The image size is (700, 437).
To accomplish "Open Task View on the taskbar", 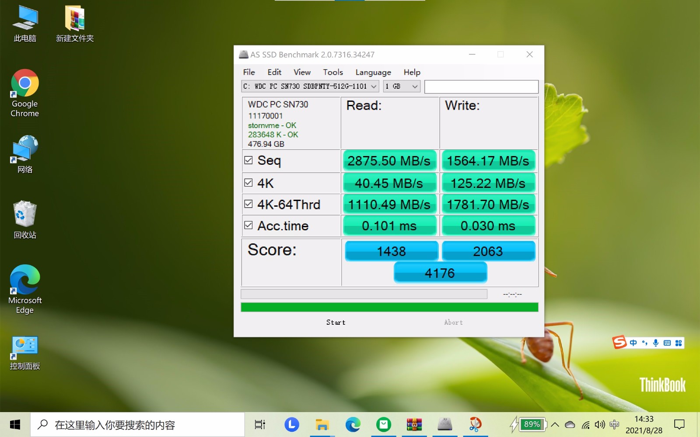I will pyautogui.click(x=260, y=424).
